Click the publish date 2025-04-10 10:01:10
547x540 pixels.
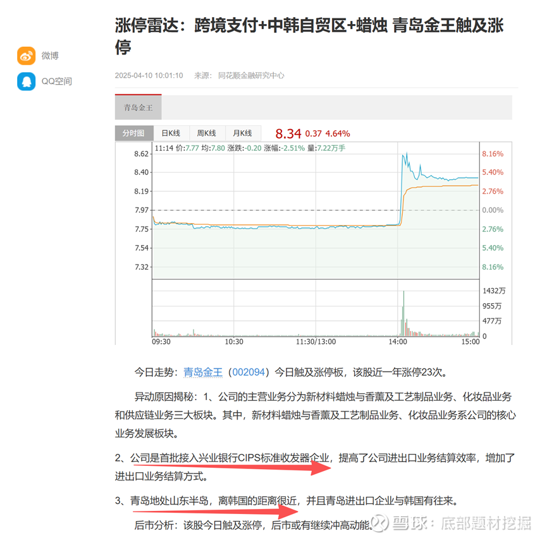coord(149,75)
